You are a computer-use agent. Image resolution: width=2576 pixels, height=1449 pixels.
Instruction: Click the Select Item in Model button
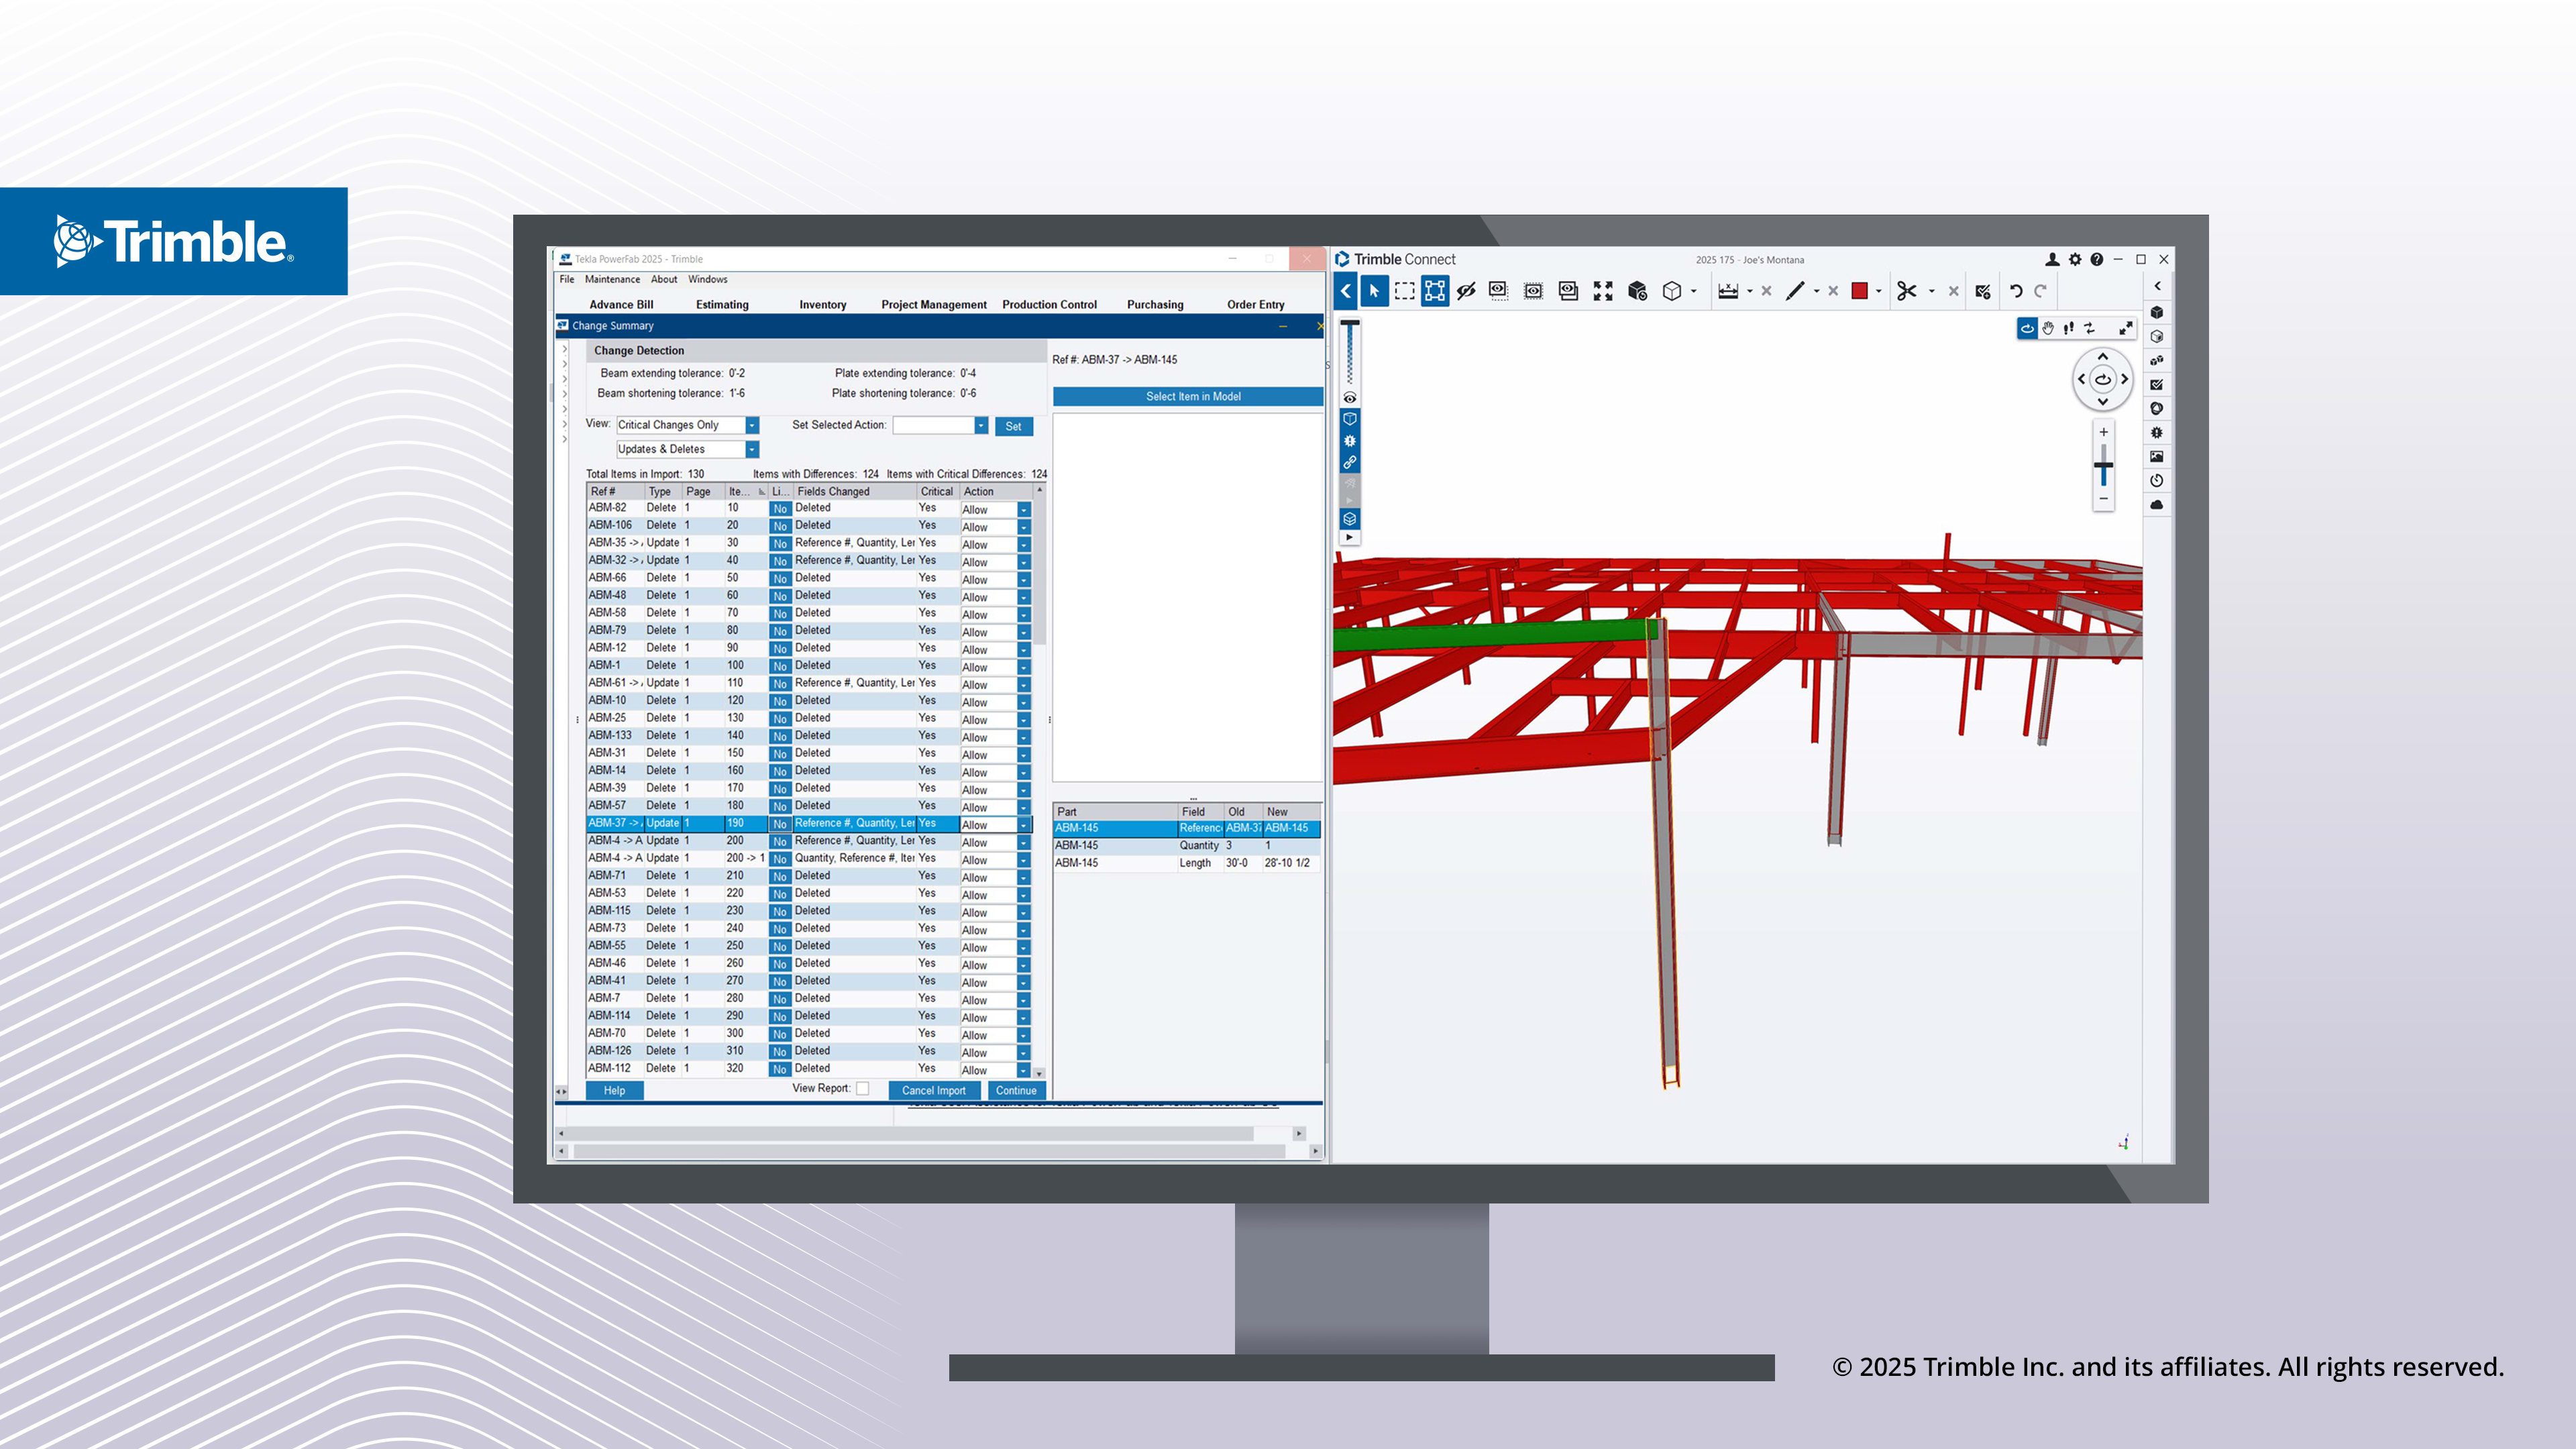pos(1188,396)
